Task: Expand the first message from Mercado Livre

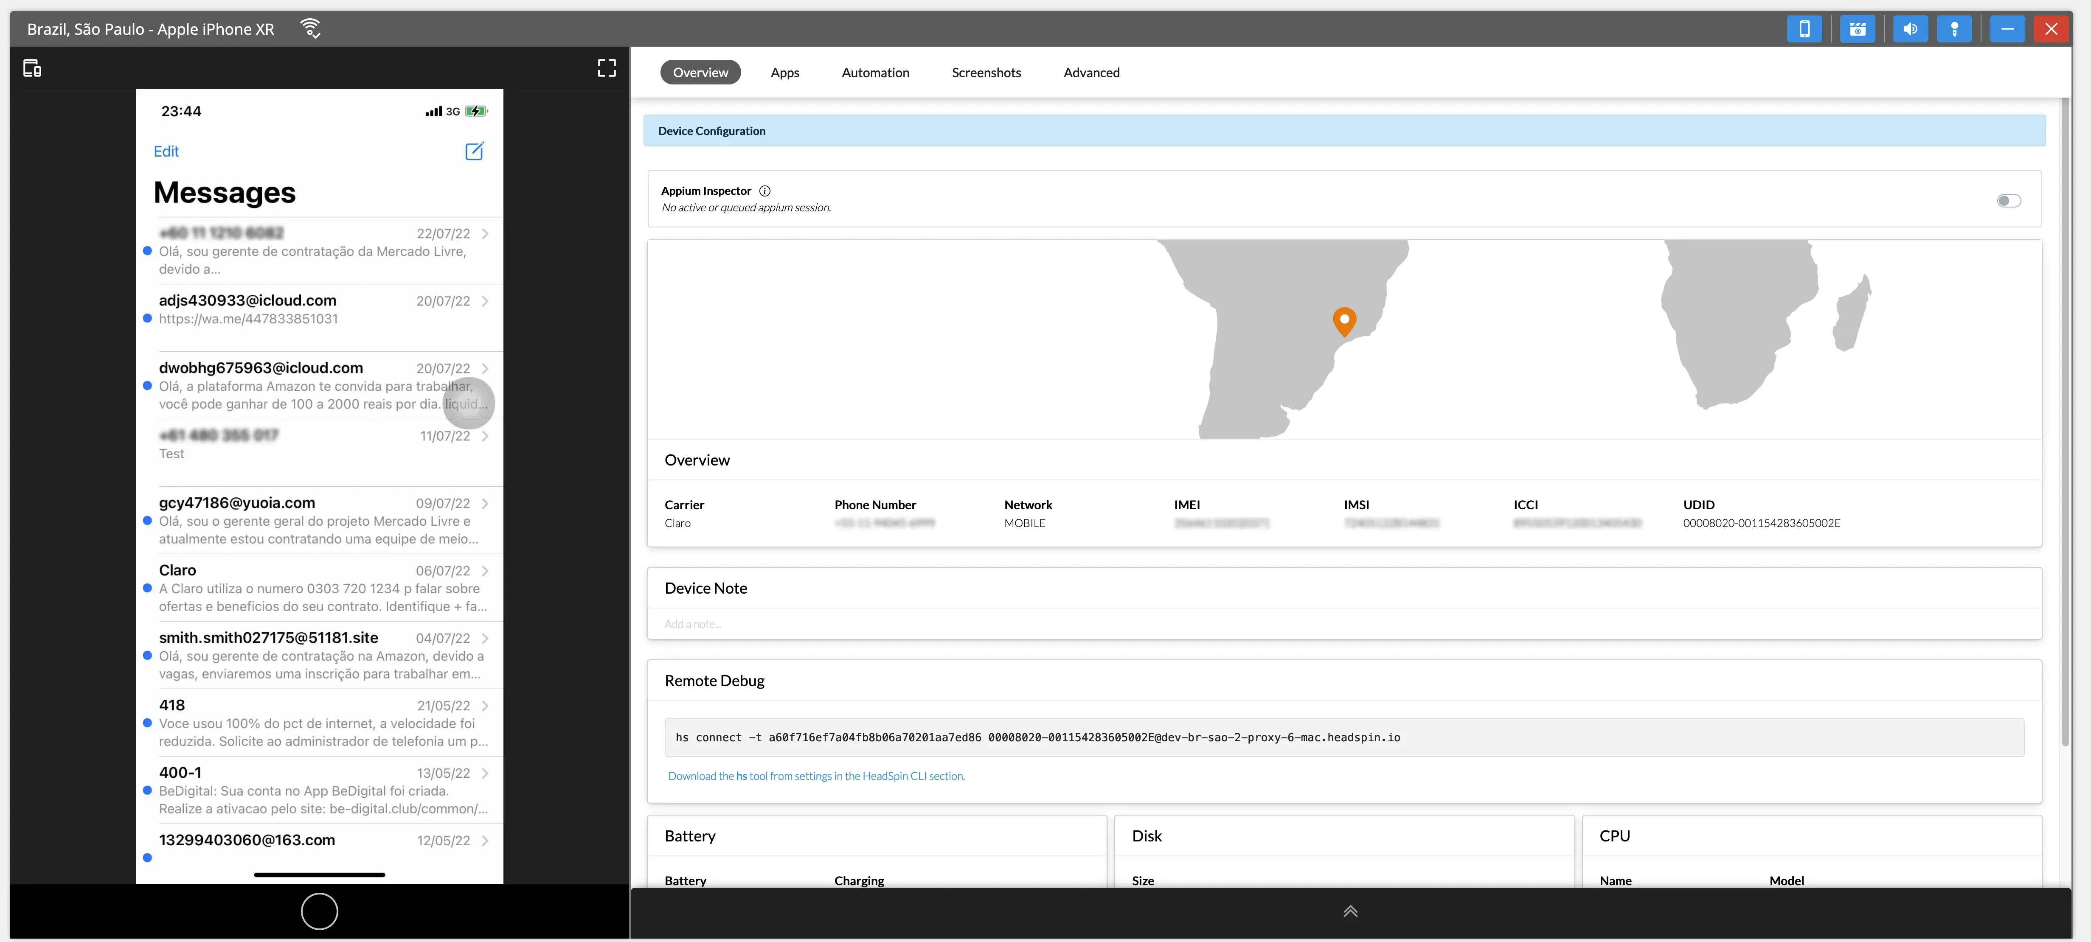Action: pos(486,234)
